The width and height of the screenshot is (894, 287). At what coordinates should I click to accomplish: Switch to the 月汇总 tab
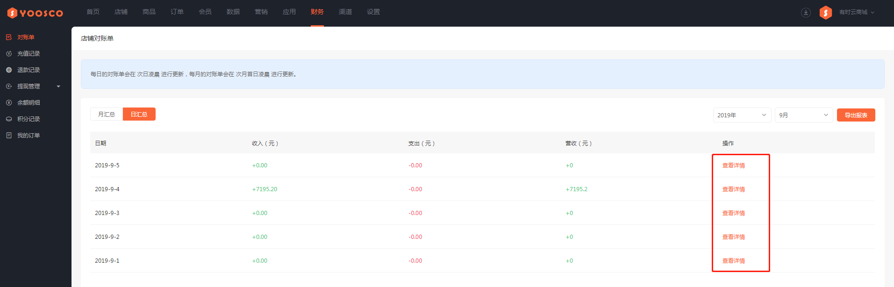(107, 114)
